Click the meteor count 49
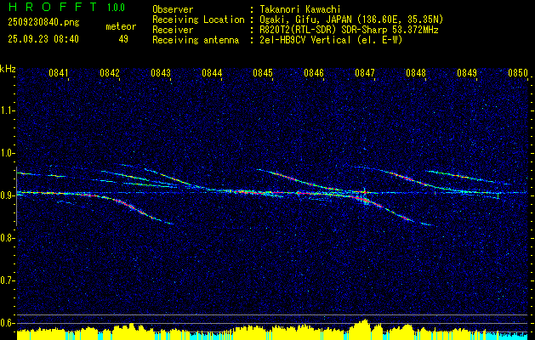This screenshot has width=535, height=340. point(123,39)
